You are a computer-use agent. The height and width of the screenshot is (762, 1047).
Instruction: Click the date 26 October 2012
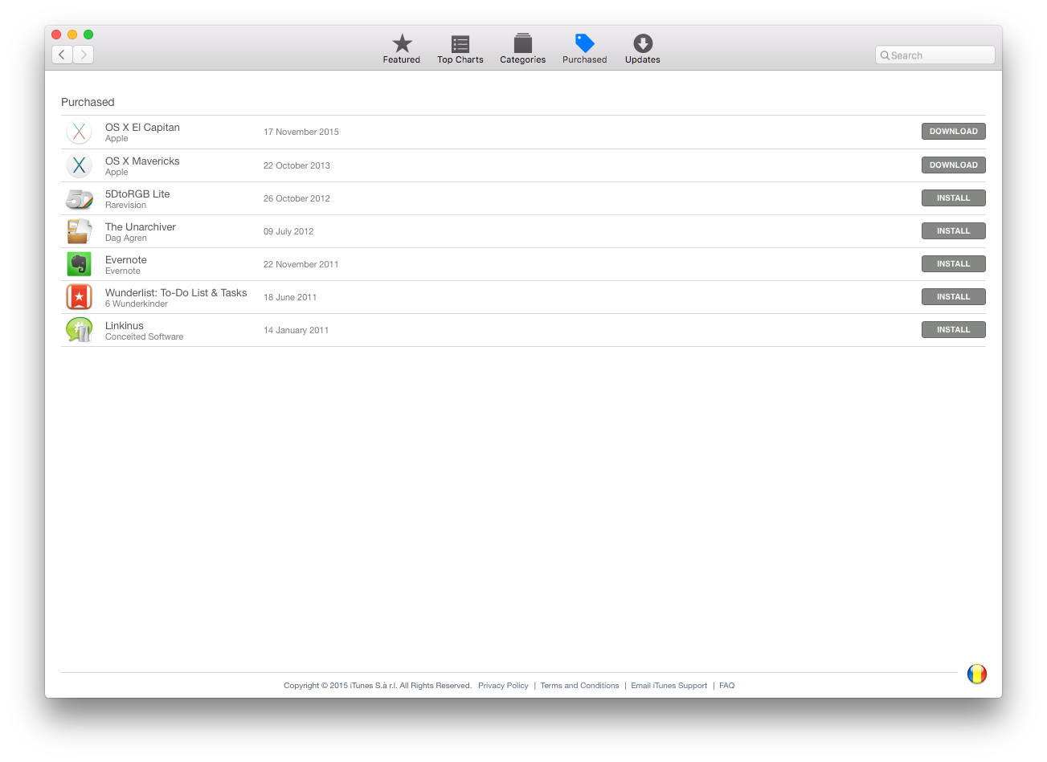point(297,198)
